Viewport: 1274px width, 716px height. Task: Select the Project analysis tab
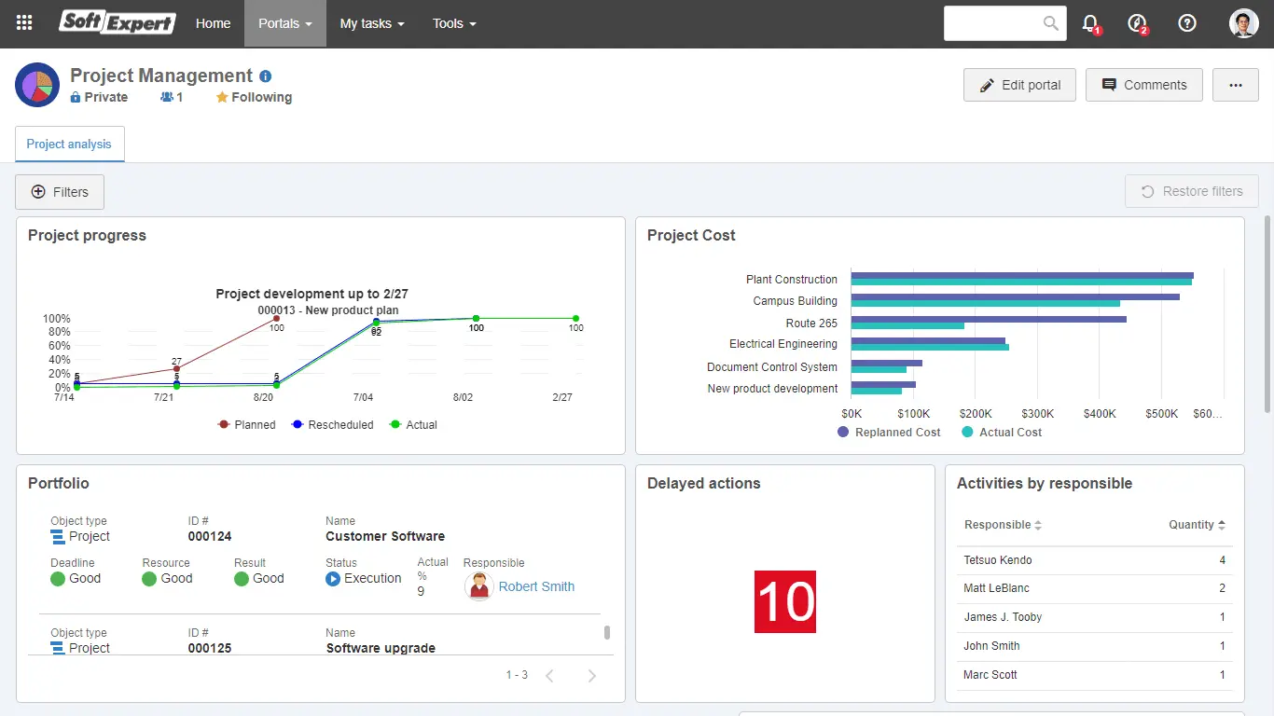coord(69,145)
